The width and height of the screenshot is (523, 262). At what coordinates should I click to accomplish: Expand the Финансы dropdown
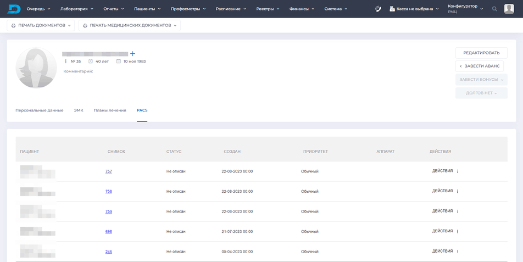point(302,9)
